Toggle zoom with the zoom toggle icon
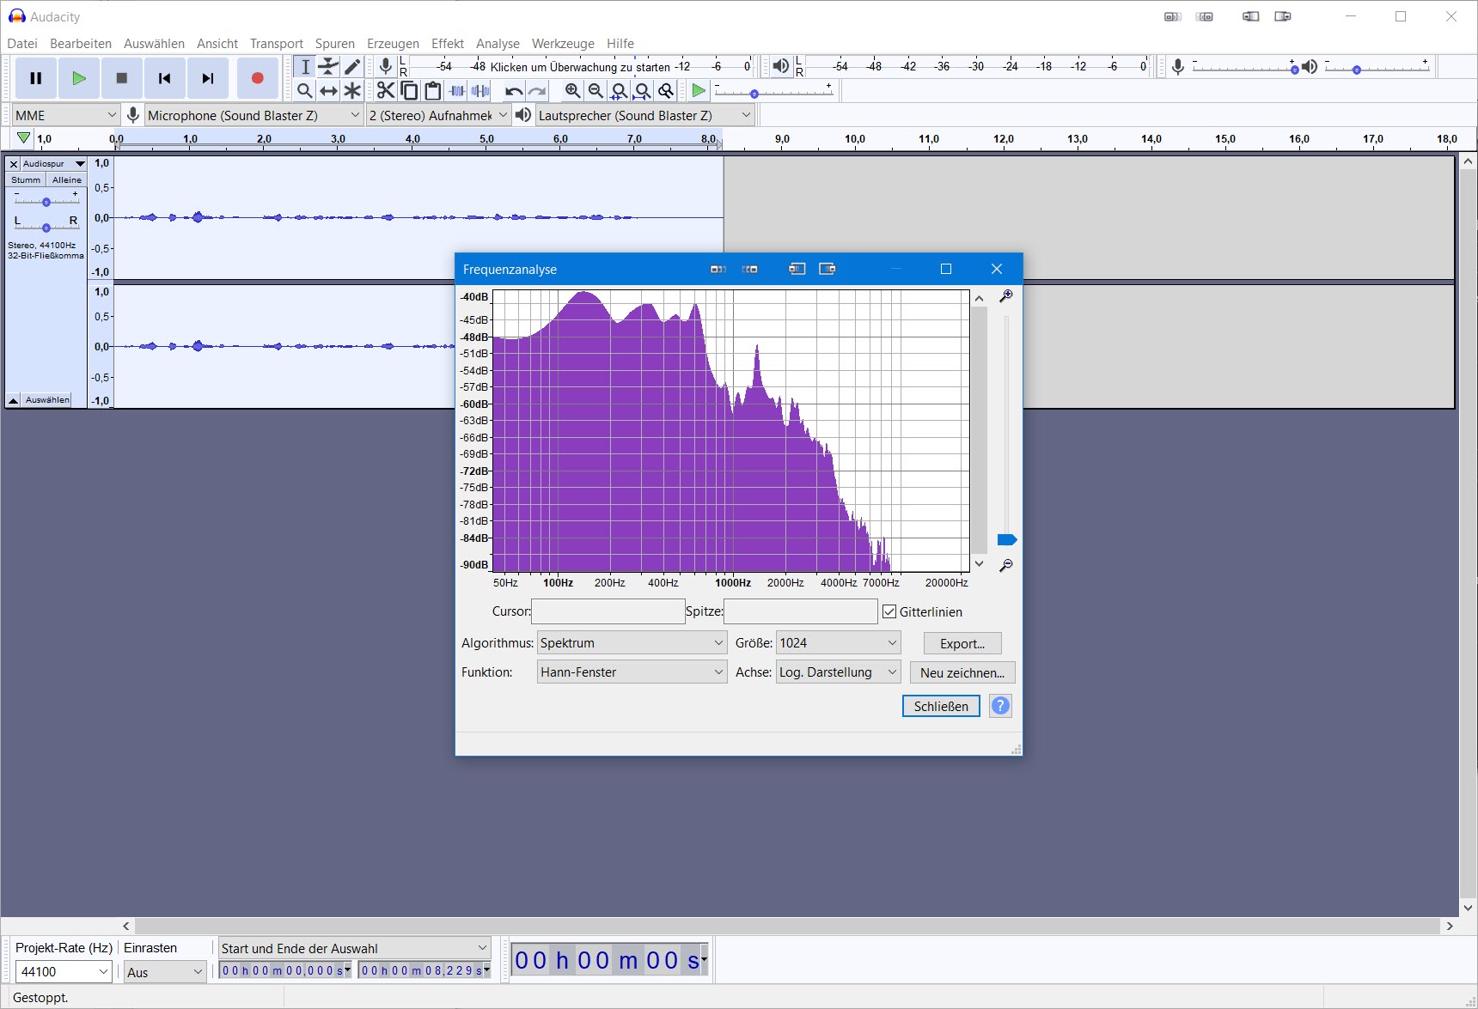The width and height of the screenshot is (1478, 1009). 665,91
